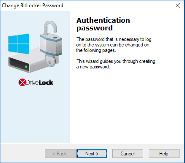Viewport: 185px width, 163px height.
Task: Cancel the password change wizard
Action: (x=128, y=153)
